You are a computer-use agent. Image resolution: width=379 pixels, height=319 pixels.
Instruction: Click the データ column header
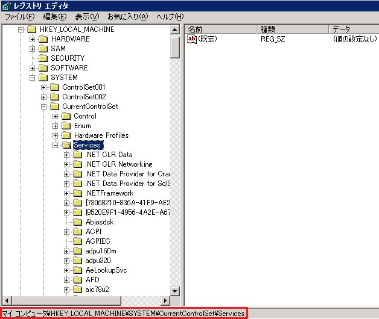pos(354,29)
